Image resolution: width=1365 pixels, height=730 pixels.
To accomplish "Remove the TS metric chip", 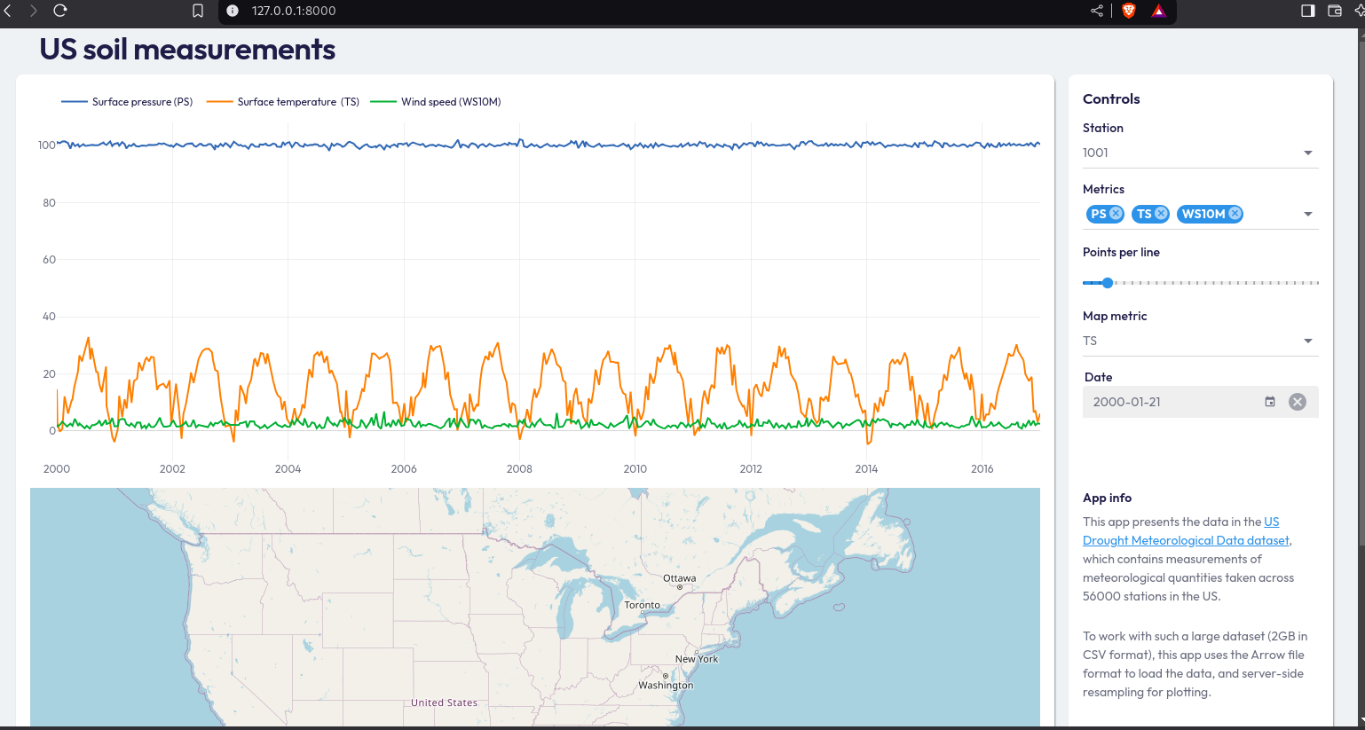I will click(1161, 214).
